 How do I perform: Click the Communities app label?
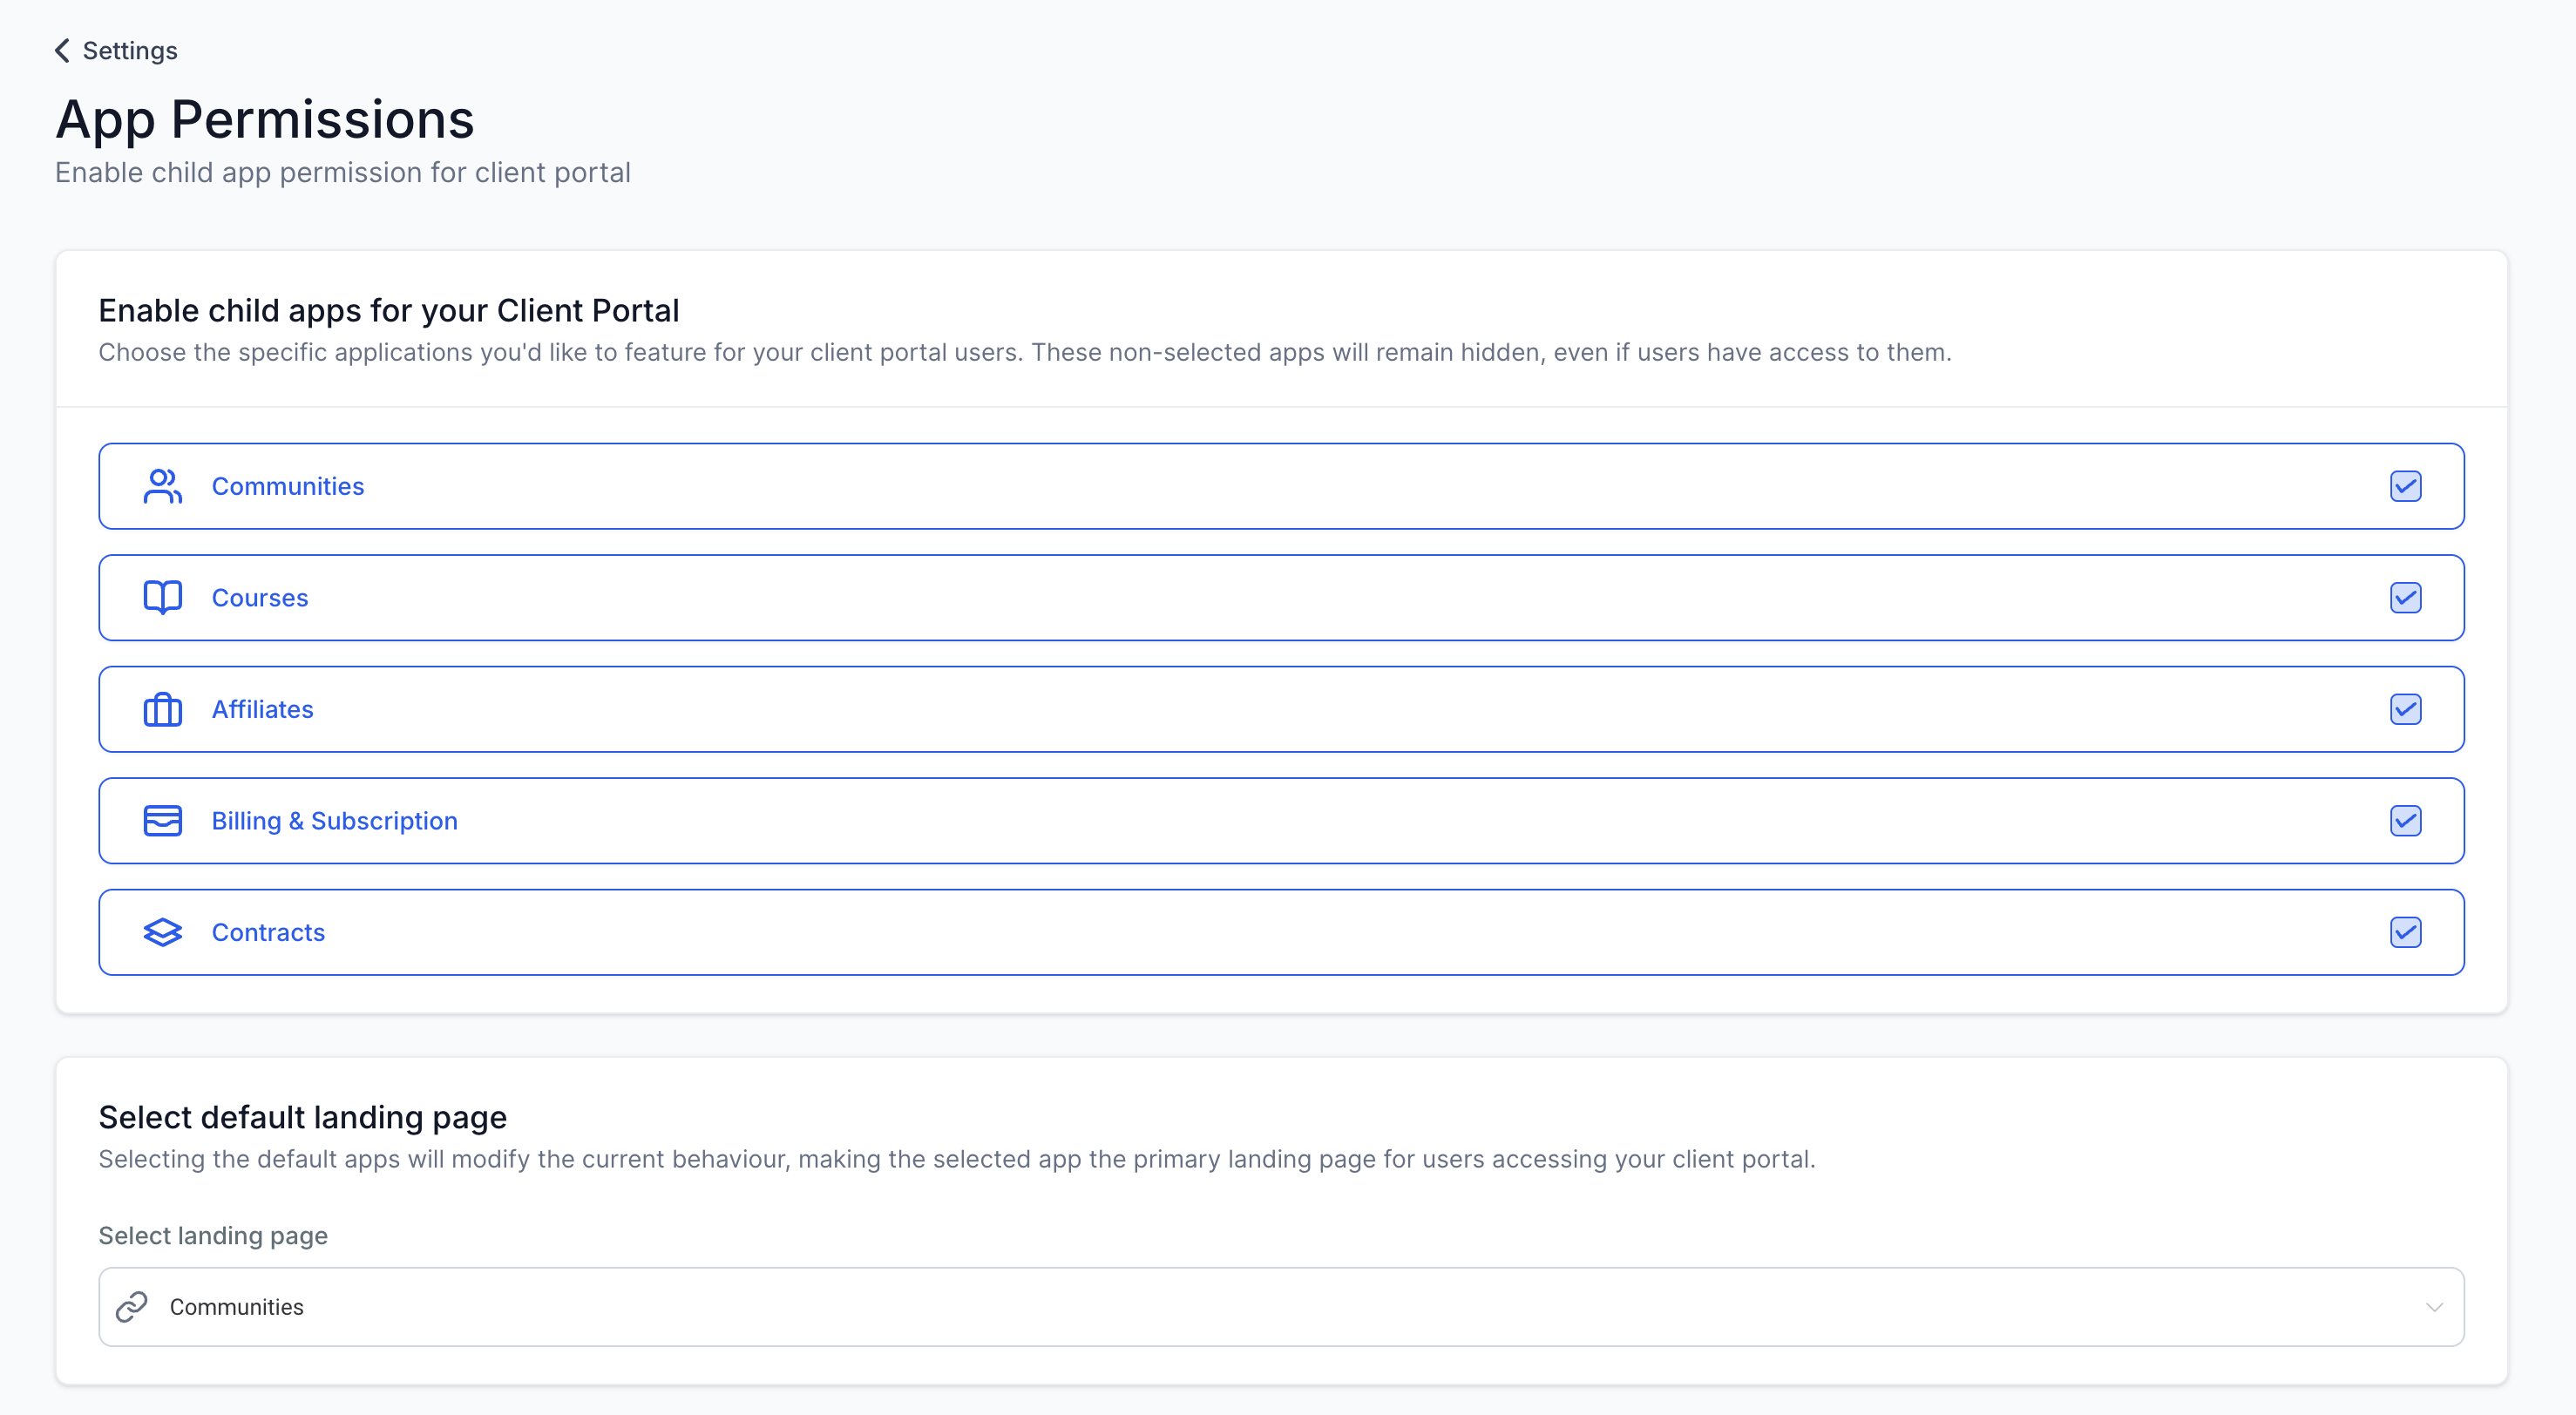tap(288, 486)
